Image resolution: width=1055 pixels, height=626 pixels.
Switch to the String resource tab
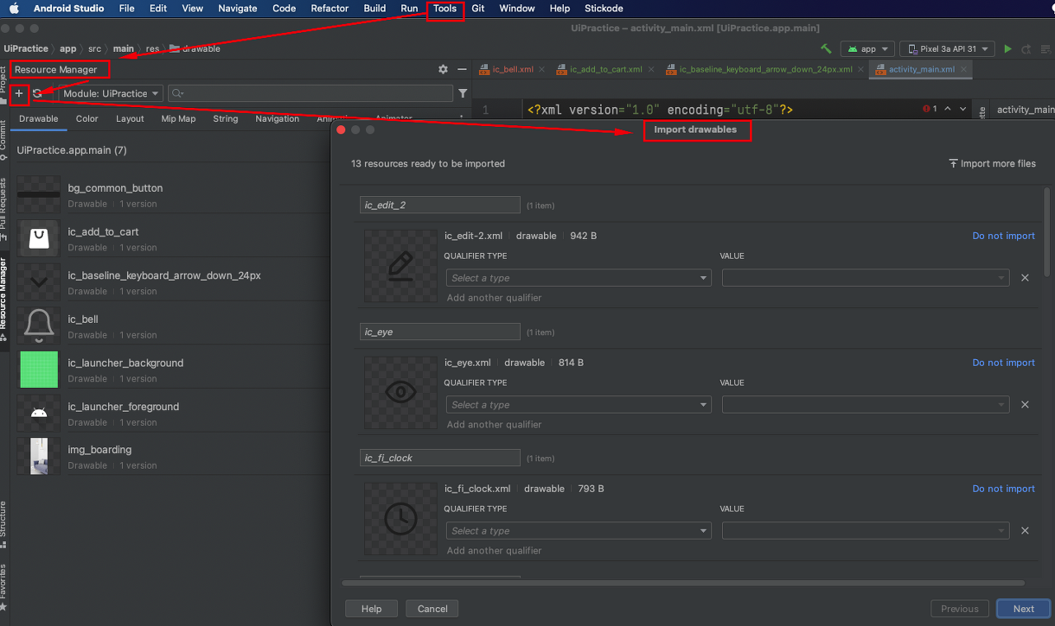225,119
